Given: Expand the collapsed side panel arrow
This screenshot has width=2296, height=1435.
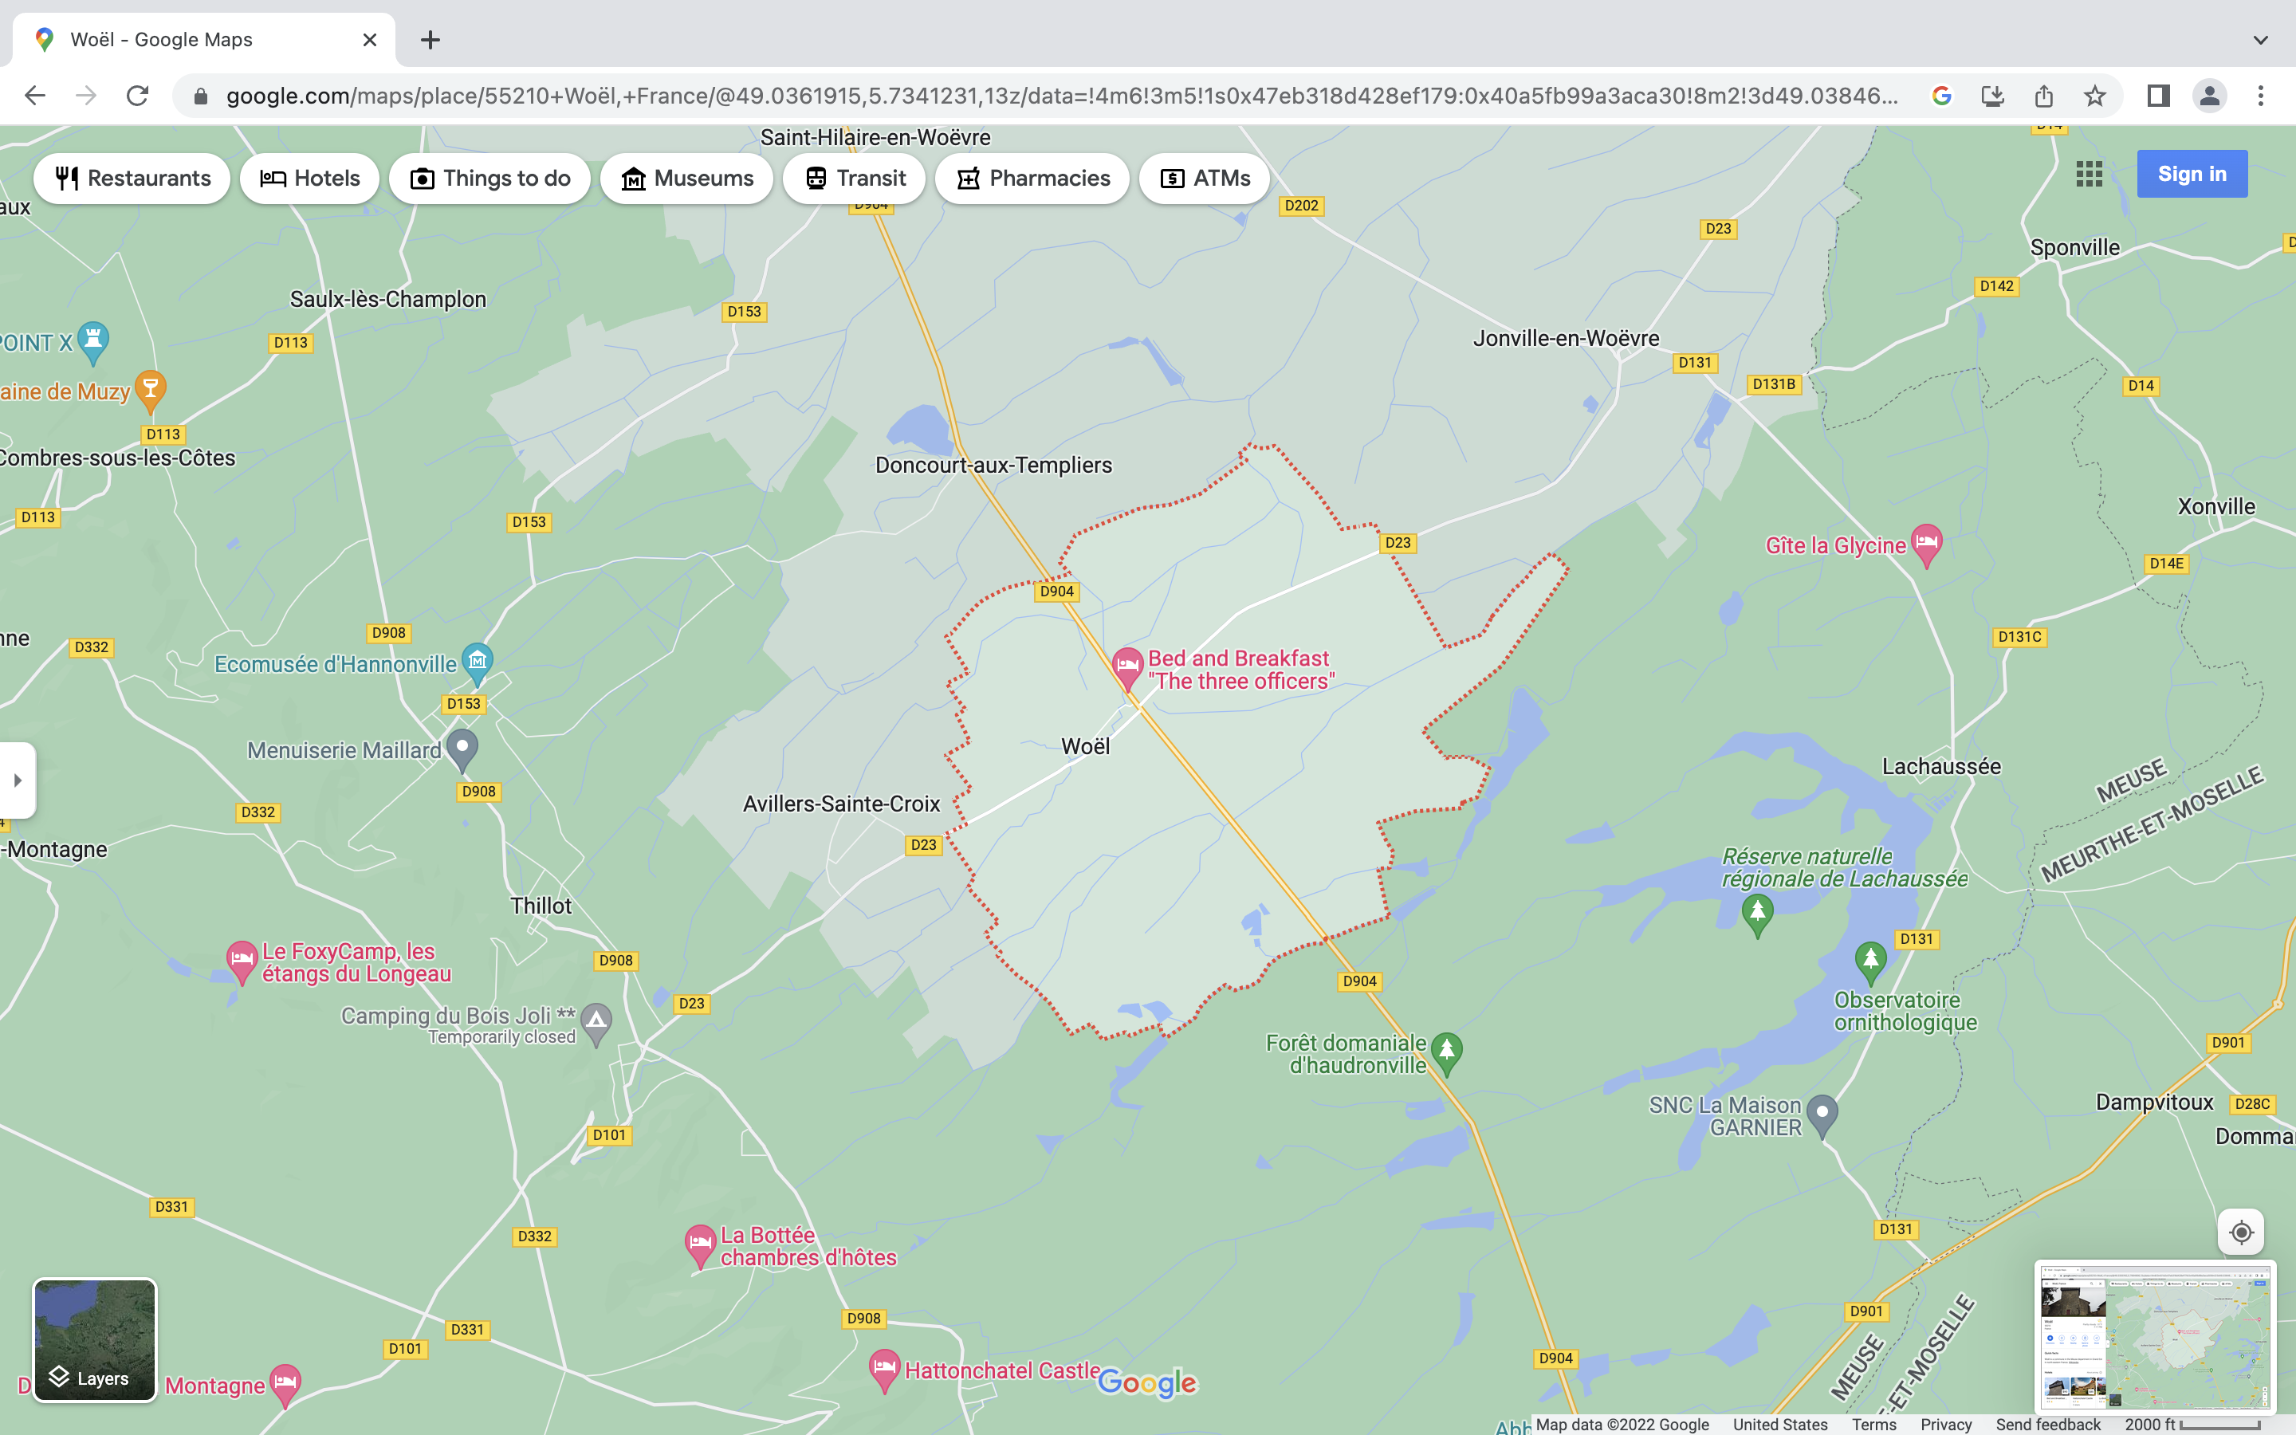Looking at the screenshot, I should pyautogui.click(x=17, y=780).
